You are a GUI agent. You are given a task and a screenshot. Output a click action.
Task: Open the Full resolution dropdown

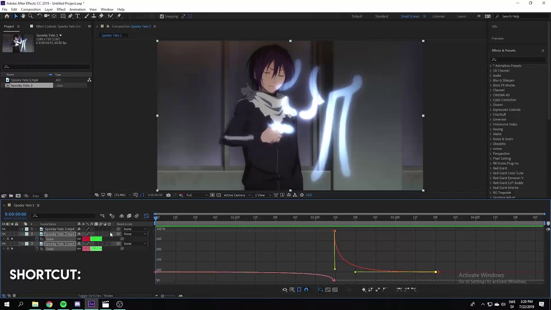coord(196,195)
